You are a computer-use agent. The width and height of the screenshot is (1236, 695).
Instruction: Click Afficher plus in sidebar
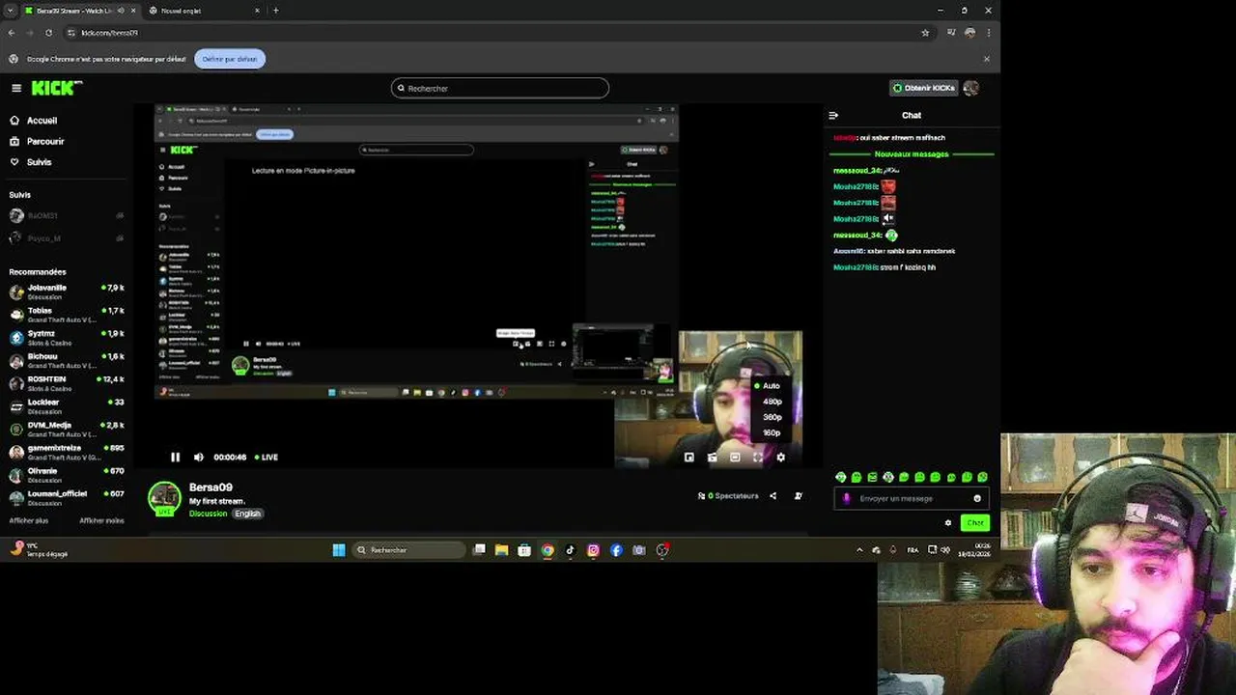pos(29,520)
